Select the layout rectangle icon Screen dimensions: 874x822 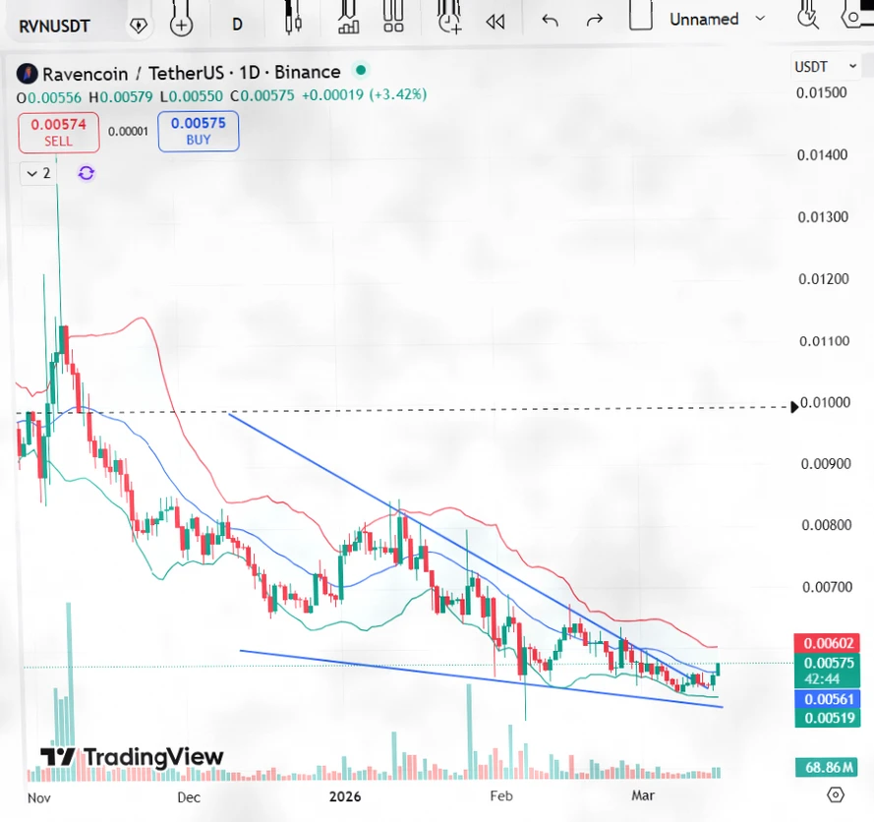(640, 16)
